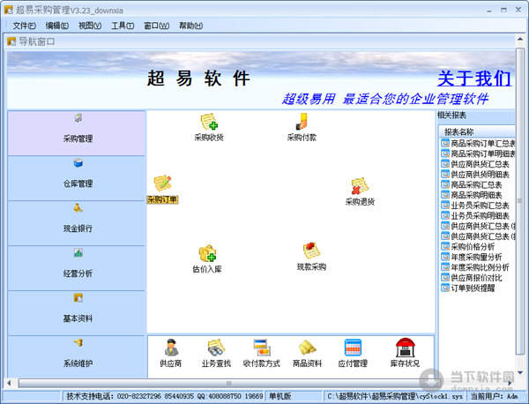Click the horizontal scrollbar thumb
This screenshot has height=404, width=529.
coord(228,383)
